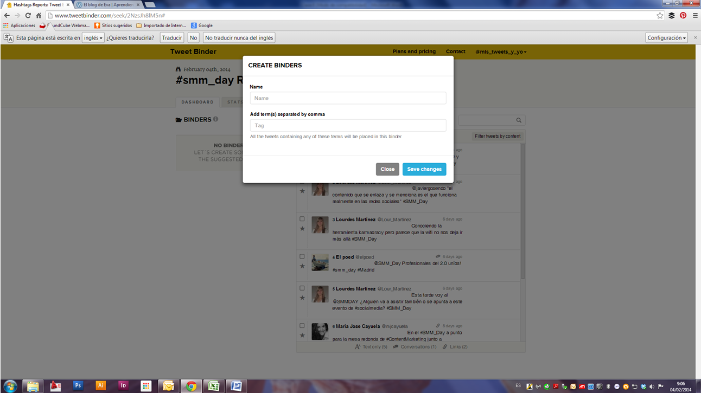Open Photoshop from the Windows taskbar
Viewport: 701px width, 393px height.
click(78, 385)
